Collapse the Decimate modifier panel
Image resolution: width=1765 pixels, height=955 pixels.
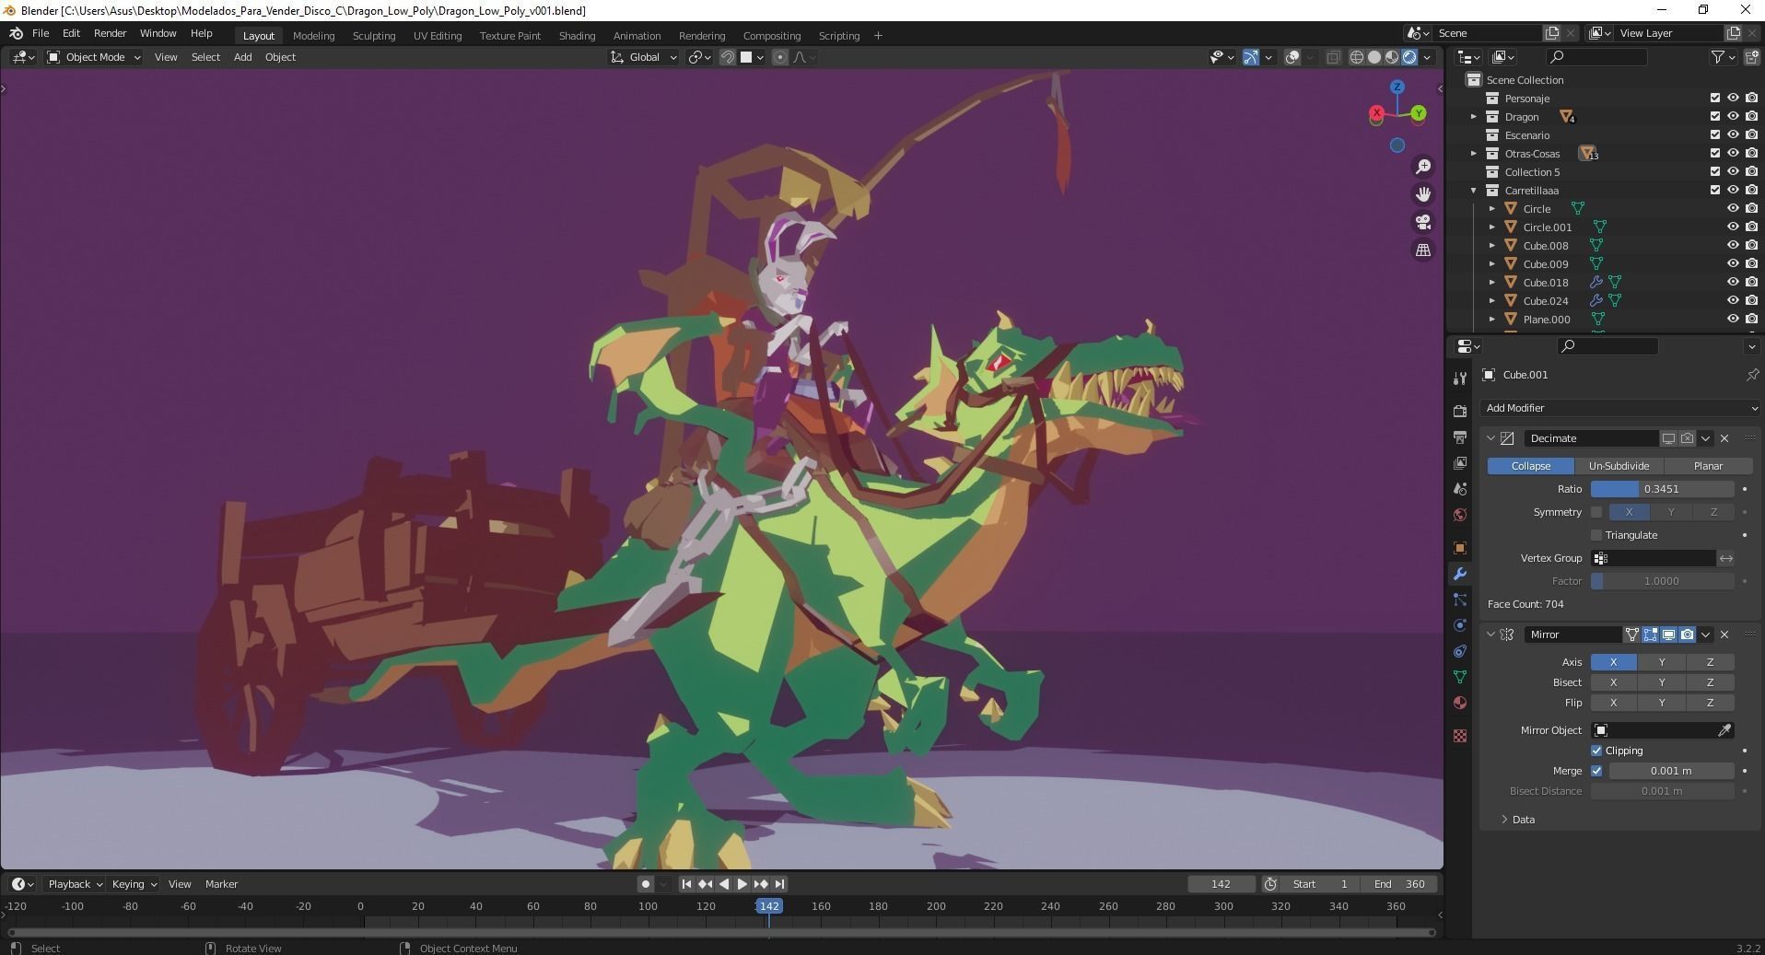(x=1490, y=438)
